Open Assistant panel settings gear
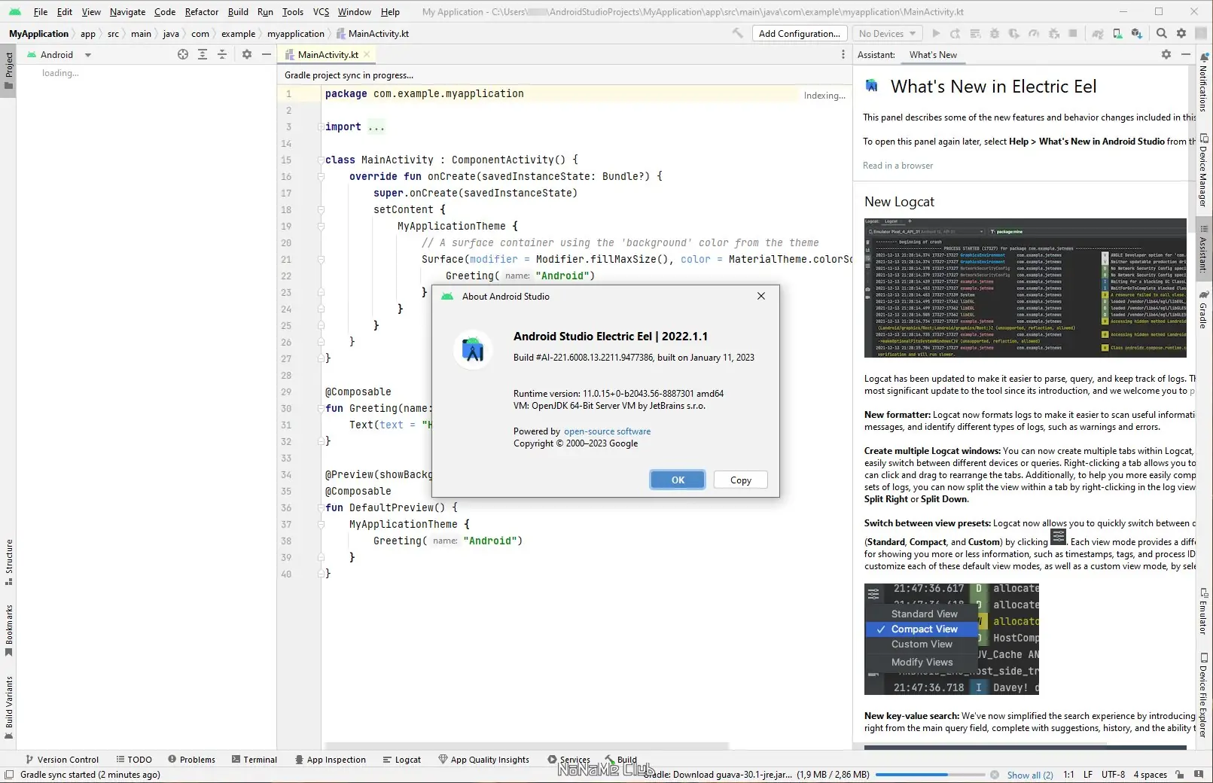 pyautogui.click(x=1166, y=54)
